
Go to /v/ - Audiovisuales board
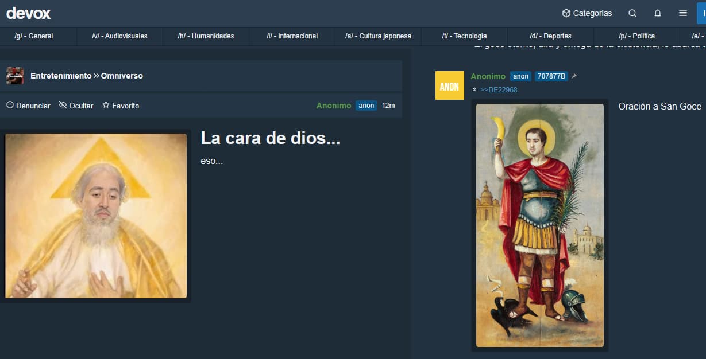click(x=119, y=36)
